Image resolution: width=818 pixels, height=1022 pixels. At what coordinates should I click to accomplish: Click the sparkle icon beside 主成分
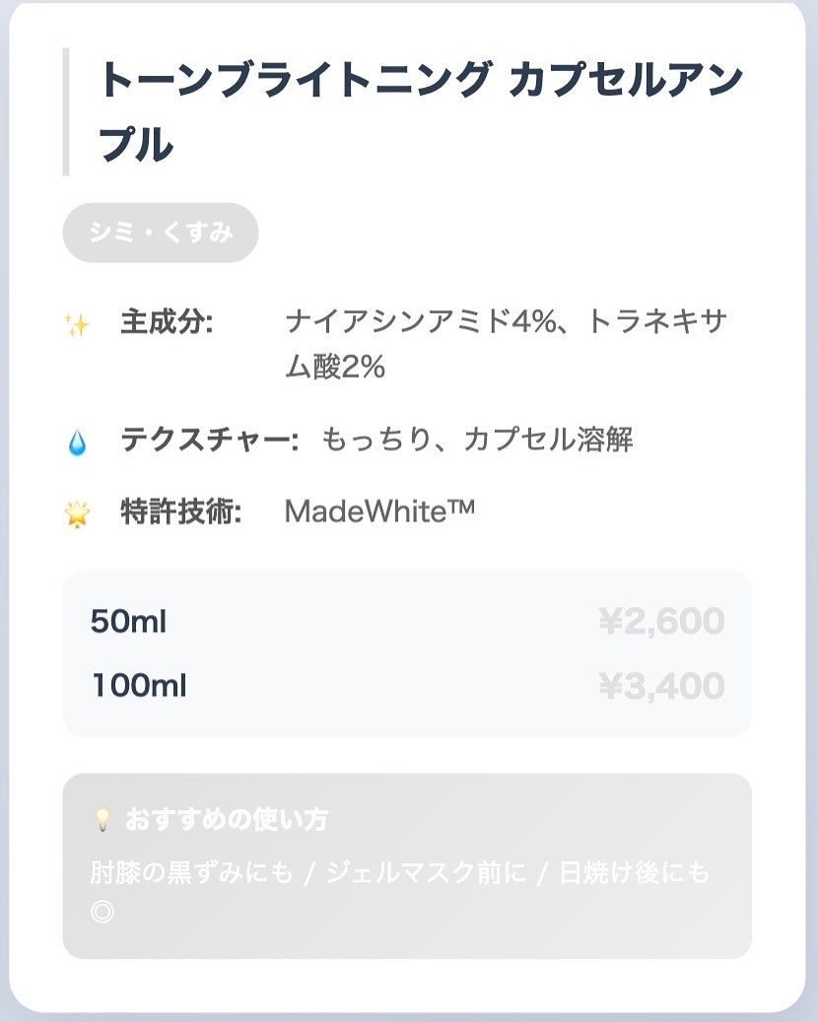point(76,324)
